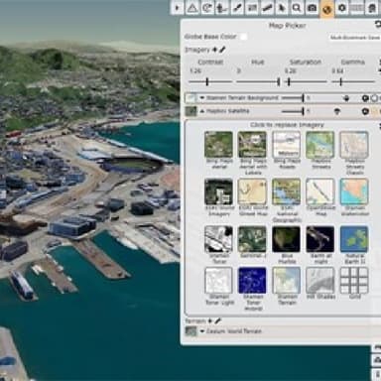Select the Stamen Watercolor imagery thumbnail
This screenshot has height=381, width=381.
click(354, 191)
